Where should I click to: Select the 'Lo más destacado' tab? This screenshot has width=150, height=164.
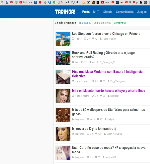coord(65,23)
